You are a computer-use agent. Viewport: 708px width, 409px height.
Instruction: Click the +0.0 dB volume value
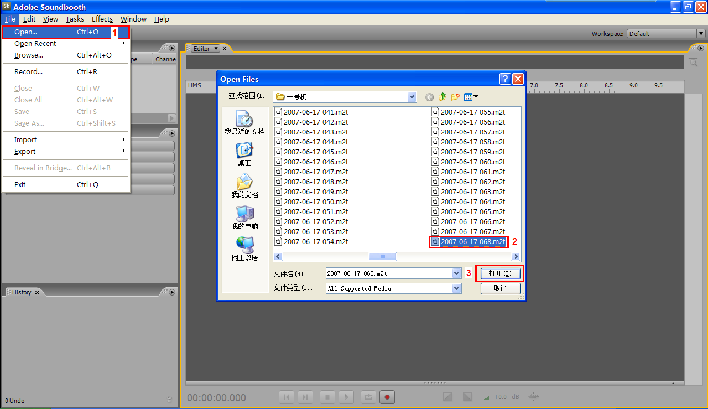point(500,397)
